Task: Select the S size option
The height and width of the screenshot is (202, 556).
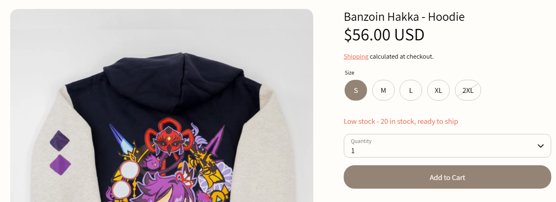Action: point(356,90)
